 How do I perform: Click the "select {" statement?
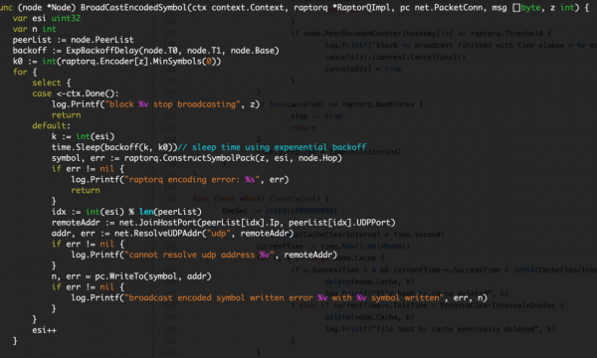tap(52, 83)
